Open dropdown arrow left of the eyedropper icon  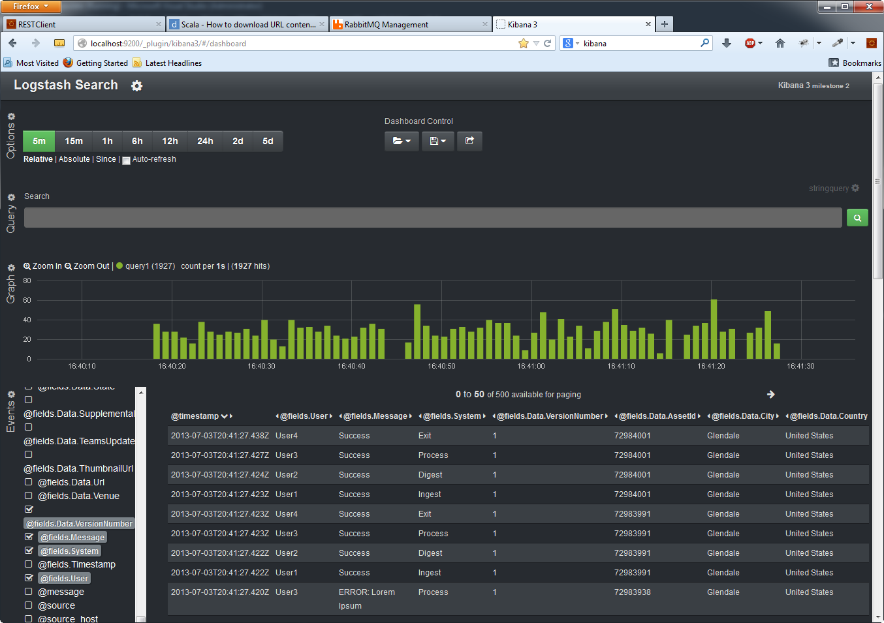click(819, 43)
